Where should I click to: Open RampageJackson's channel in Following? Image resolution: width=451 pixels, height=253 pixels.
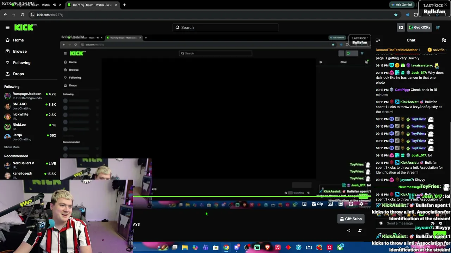pyautogui.click(x=30, y=96)
